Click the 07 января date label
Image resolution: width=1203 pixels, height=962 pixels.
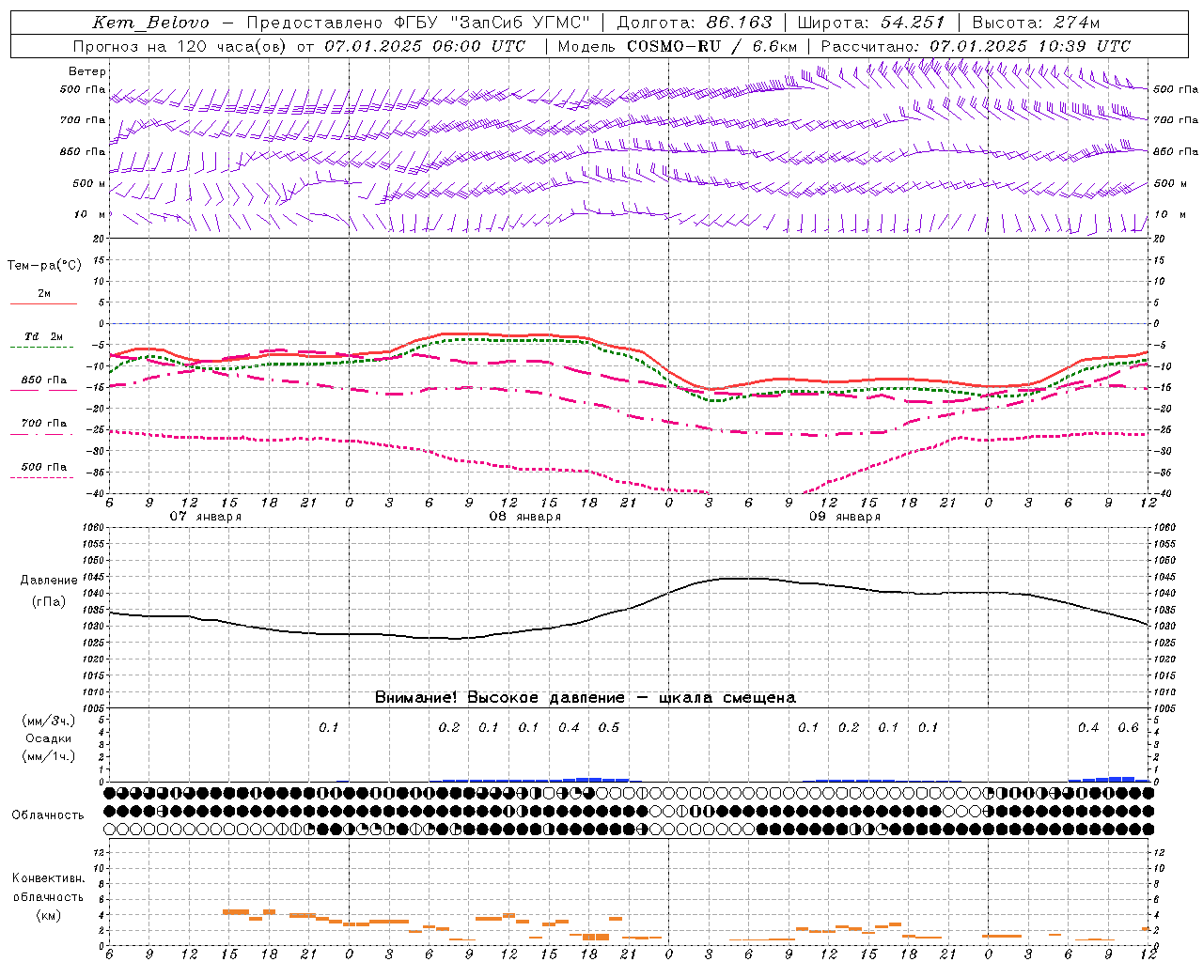[205, 517]
